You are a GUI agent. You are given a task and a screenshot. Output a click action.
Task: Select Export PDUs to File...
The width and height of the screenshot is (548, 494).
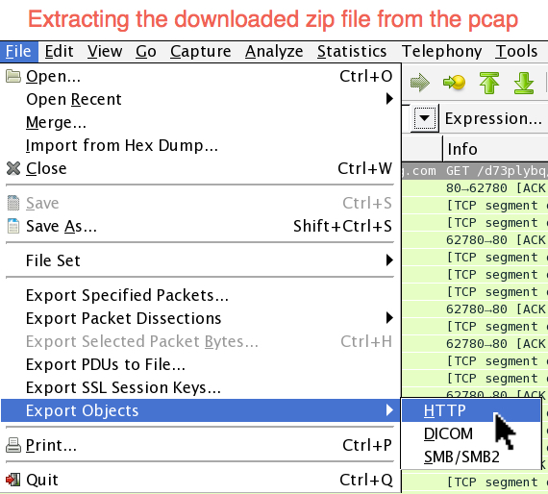pyautogui.click(x=201, y=364)
